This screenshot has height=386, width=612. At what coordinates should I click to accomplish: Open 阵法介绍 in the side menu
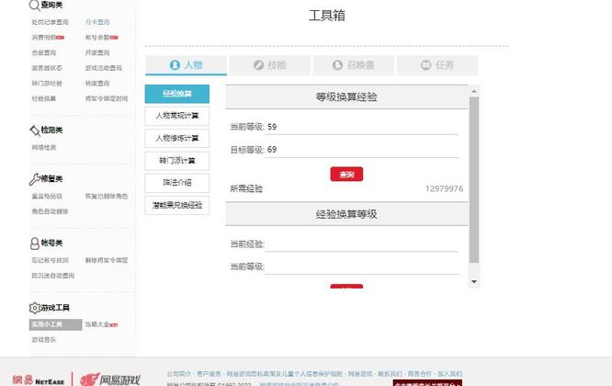coord(177,183)
